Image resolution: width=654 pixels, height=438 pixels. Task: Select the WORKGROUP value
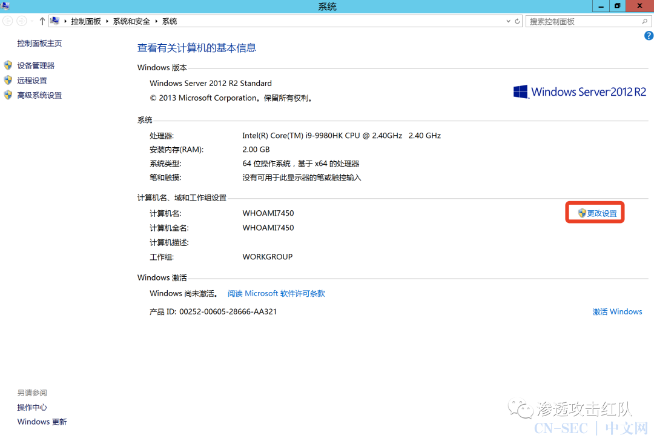(x=268, y=257)
